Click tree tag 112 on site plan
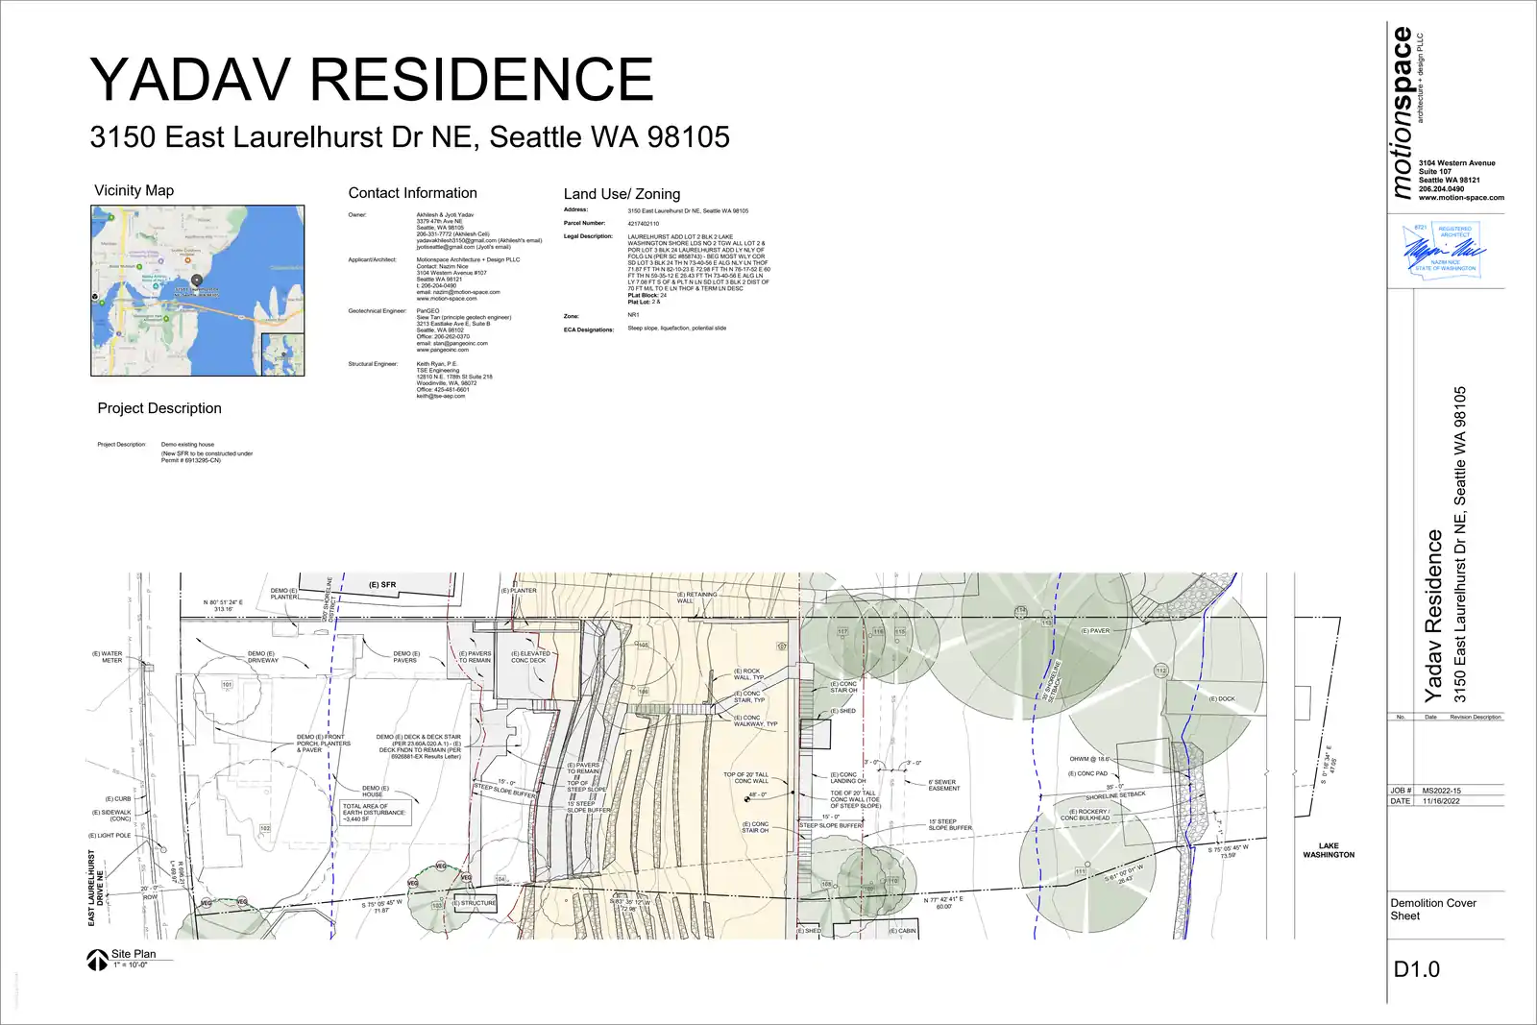 click(1161, 671)
